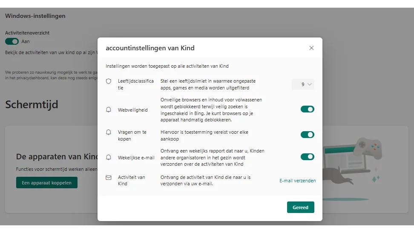Viewport: 414px width, 233px height.
Task: Follow the E-mail verzenden link
Action: [297, 181]
